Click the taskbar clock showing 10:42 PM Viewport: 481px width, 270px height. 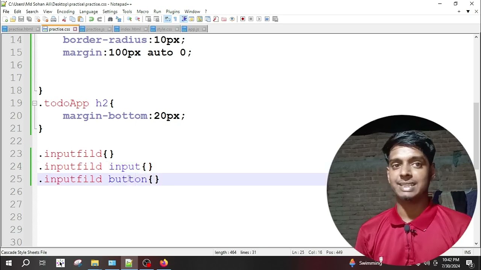[x=451, y=263]
